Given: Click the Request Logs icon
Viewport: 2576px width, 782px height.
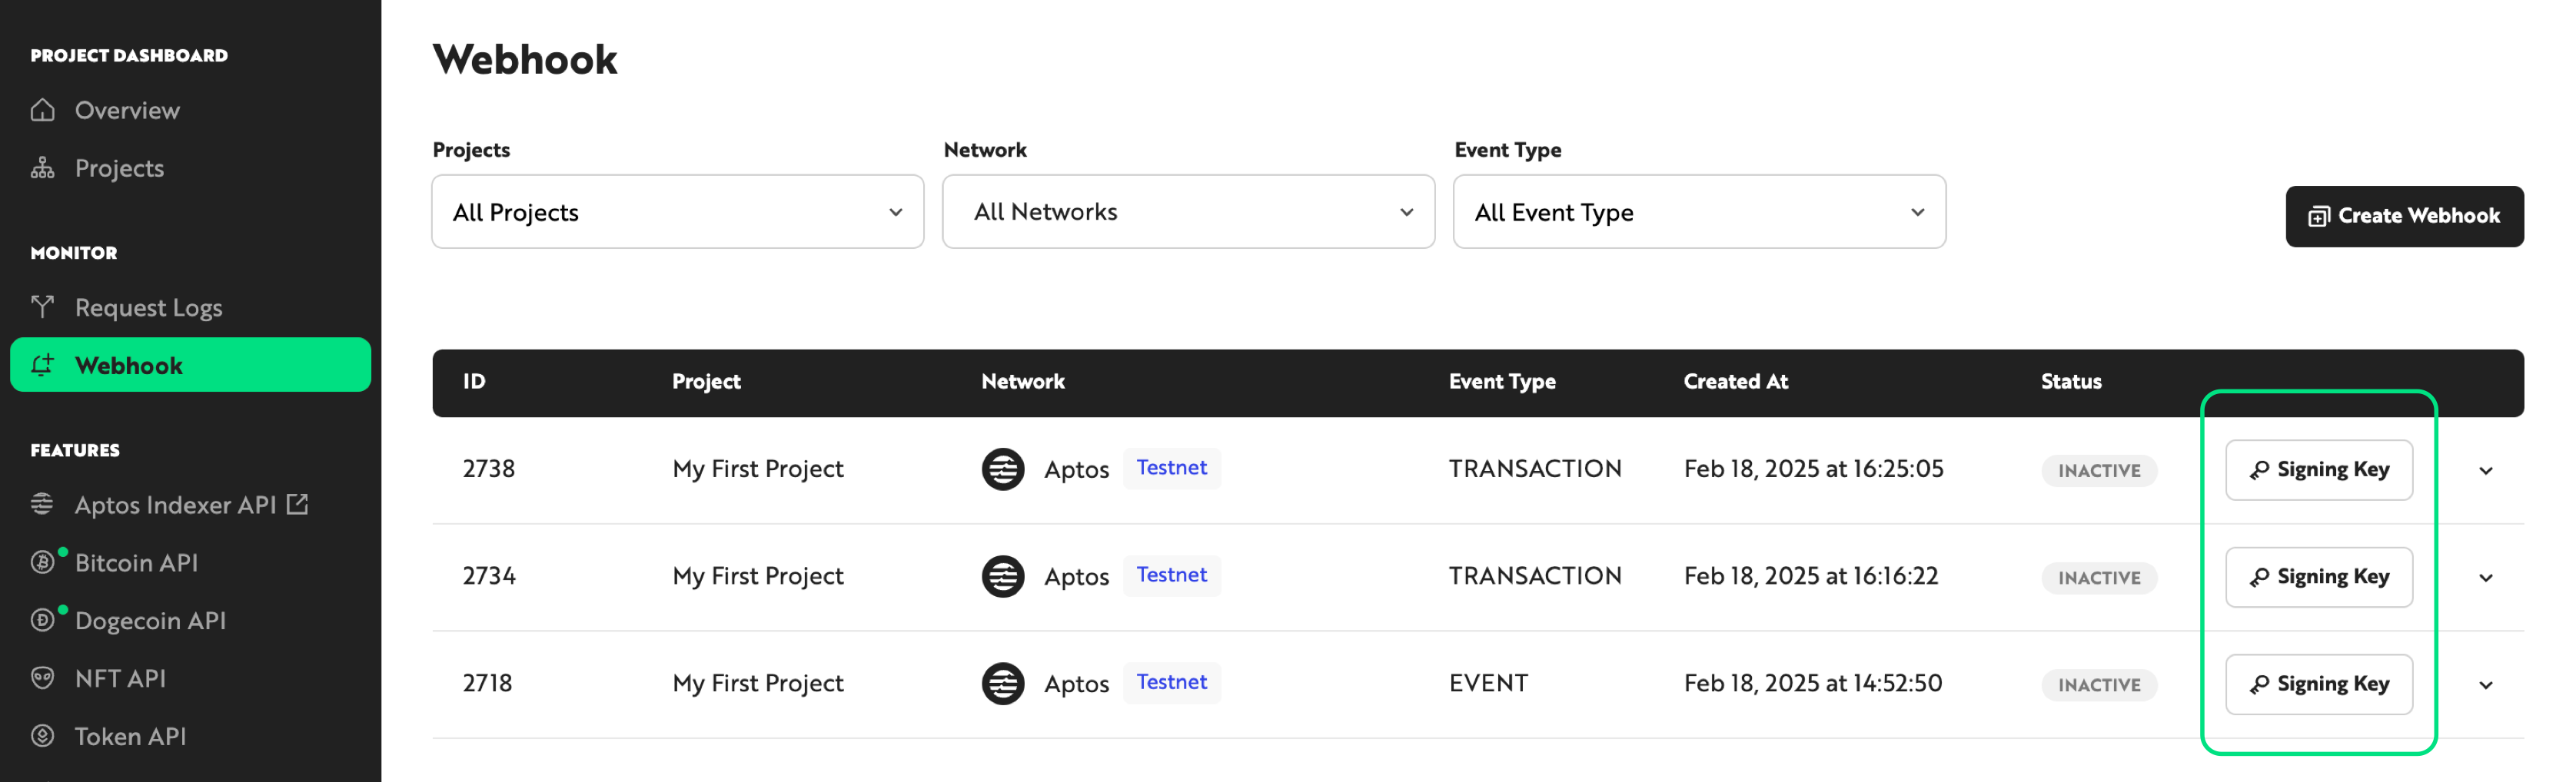Looking at the screenshot, I should 42,307.
